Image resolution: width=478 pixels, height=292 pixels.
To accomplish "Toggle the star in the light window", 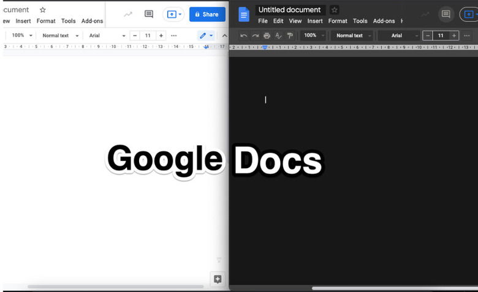I will [x=42, y=10].
